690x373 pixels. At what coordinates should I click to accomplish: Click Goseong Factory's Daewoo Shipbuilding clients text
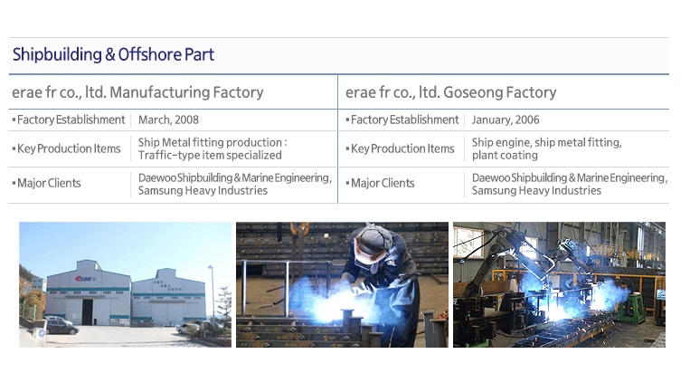tap(570, 184)
